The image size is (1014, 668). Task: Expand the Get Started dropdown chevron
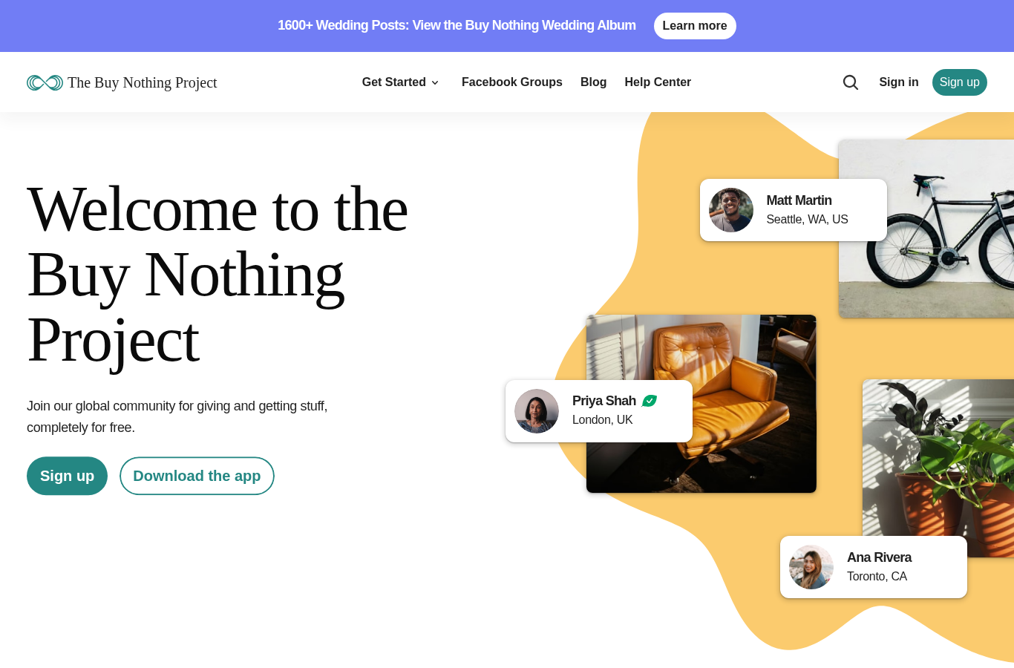(435, 82)
